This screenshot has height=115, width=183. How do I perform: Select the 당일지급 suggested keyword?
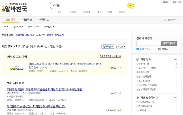[x=123, y=12]
